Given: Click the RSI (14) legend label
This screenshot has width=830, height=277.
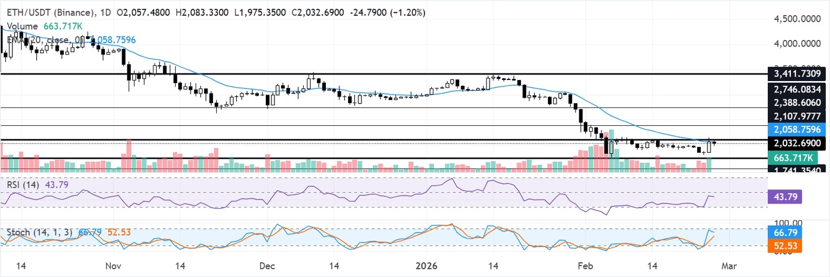Looking at the screenshot, I should coord(23,185).
